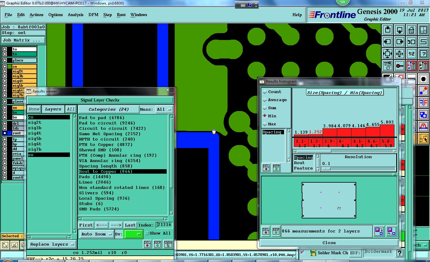Select 'Slivers (594)' category
Viewport: 430px width, 262px height.
pos(96,193)
